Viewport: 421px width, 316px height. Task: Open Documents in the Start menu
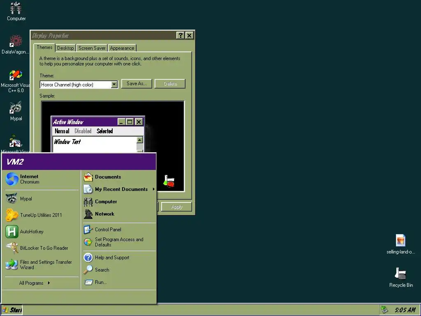(x=119, y=177)
